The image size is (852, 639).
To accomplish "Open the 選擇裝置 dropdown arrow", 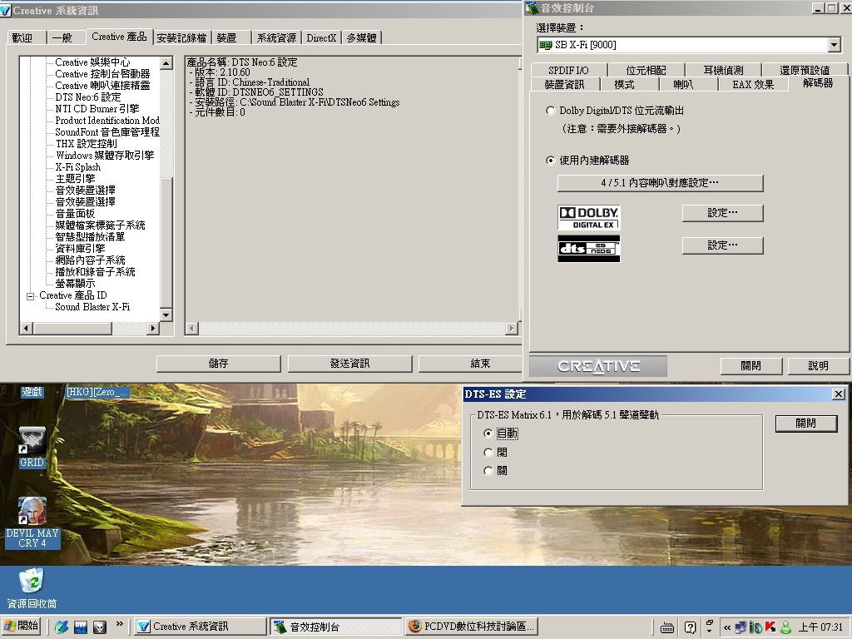I will click(x=835, y=45).
